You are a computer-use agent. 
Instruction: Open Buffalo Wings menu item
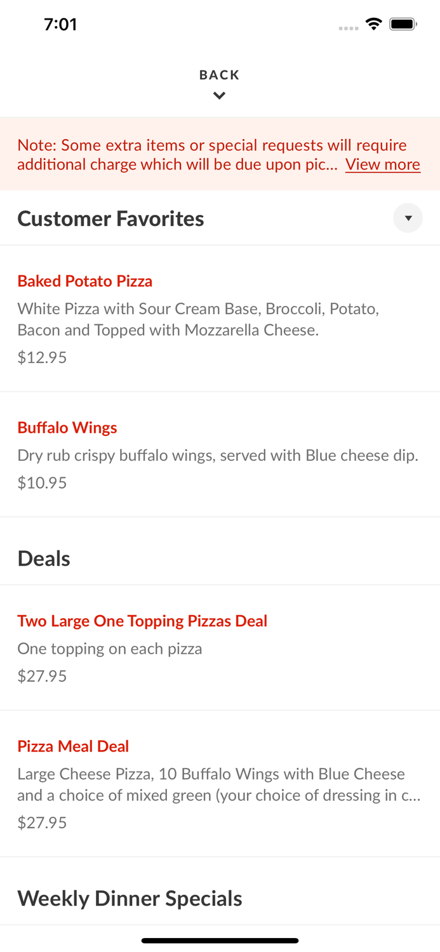pos(67,428)
